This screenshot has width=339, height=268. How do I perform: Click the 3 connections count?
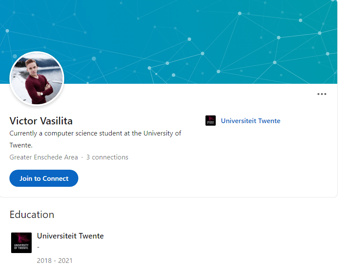[x=107, y=157]
